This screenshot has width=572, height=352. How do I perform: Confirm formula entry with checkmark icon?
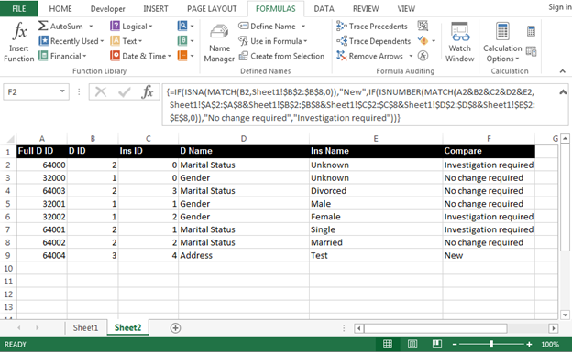[x=125, y=91]
